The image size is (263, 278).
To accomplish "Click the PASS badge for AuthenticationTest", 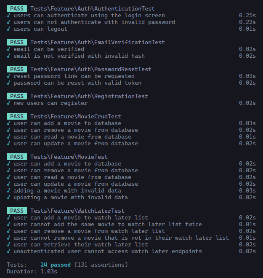I will [x=17, y=8].
